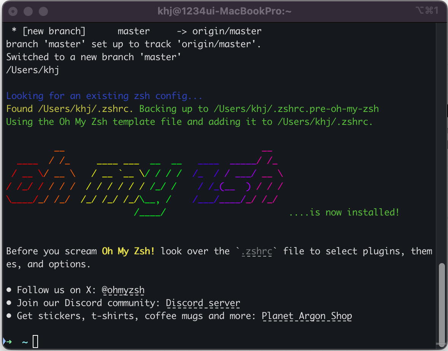The height and width of the screenshot is (351, 448).
Task: Open the Discord server link
Action: coord(203,303)
